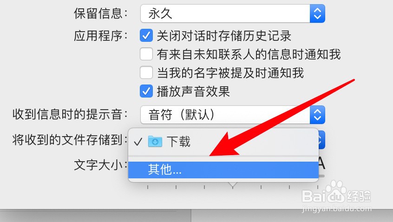Click blue arrows behind the 下载 menu

322,140
